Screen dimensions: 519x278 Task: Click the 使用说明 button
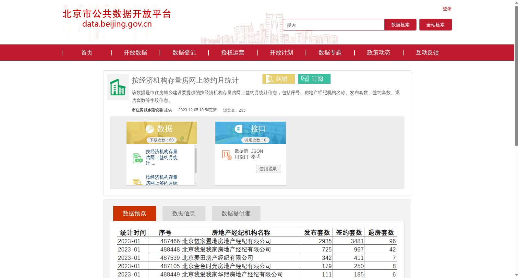click(x=268, y=169)
